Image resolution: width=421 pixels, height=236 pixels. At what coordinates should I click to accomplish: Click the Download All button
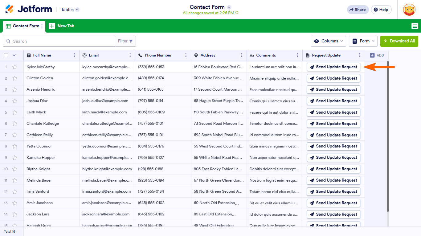click(x=399, y=41)
